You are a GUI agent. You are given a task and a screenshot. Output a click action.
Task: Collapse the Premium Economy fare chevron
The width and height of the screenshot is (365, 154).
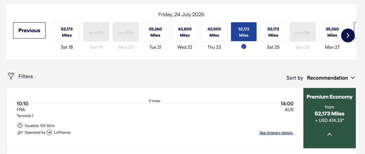[x=329, y=134]
